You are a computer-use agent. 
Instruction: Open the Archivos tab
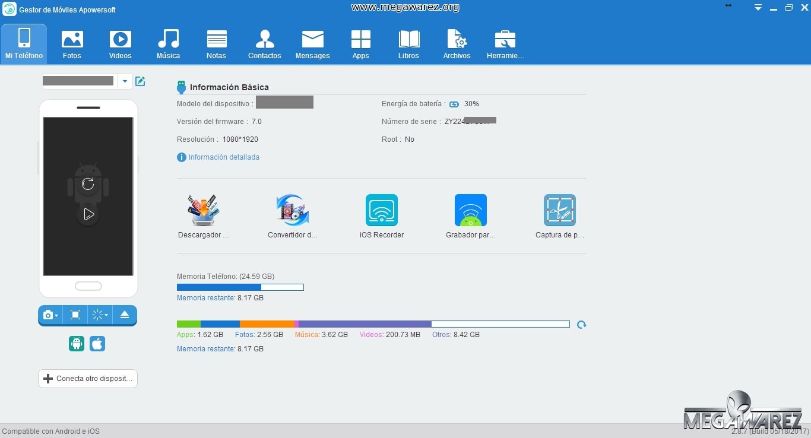pyautogui.click(x=457, y=43)
